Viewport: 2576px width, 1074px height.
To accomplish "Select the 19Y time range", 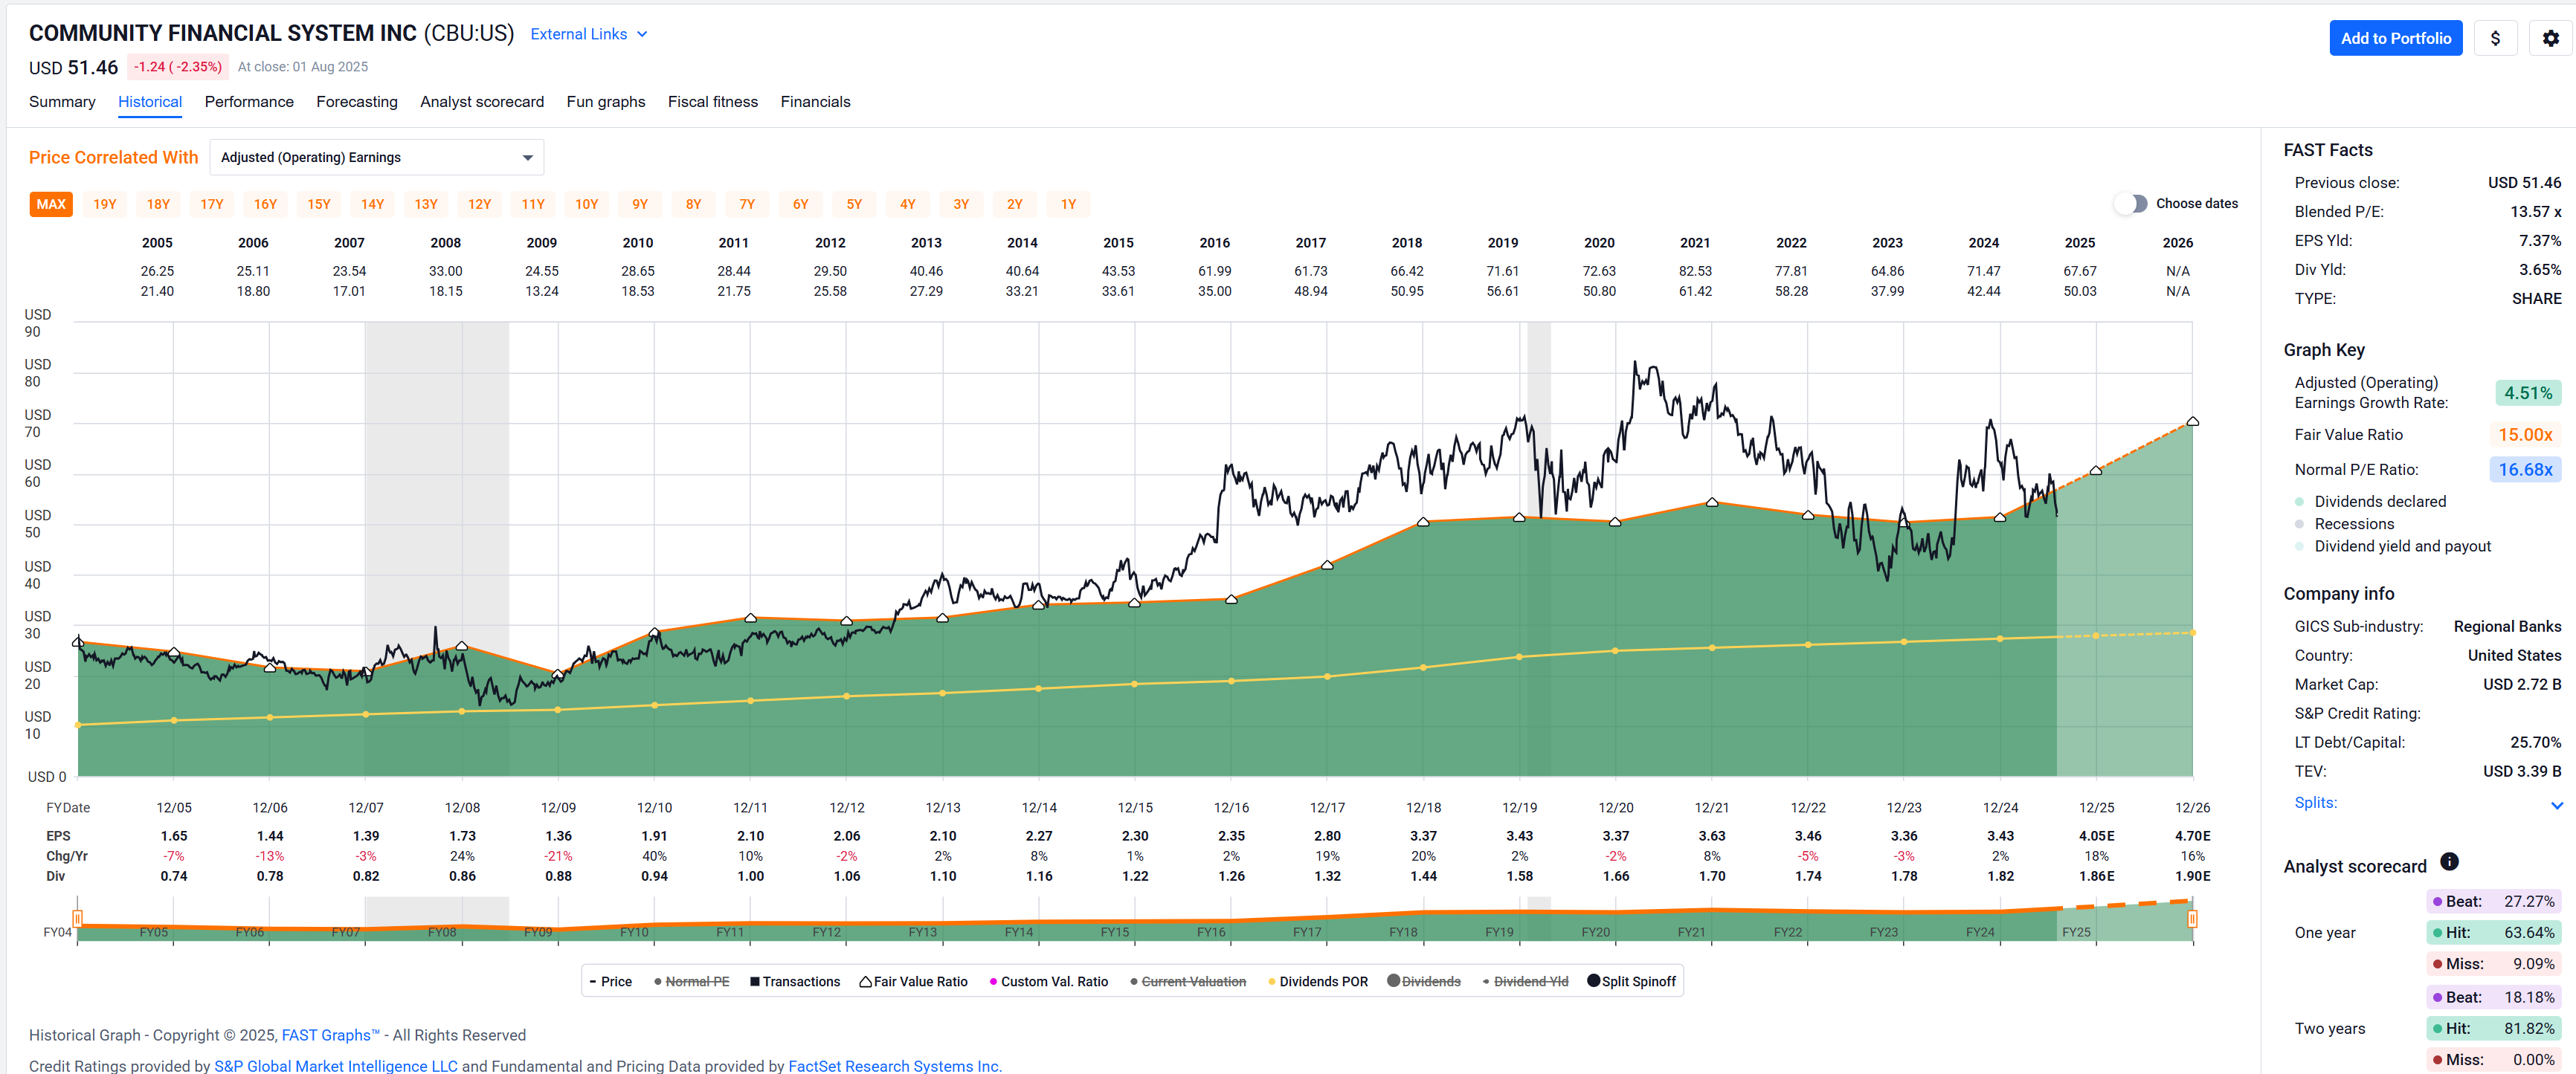I will 105,204.
